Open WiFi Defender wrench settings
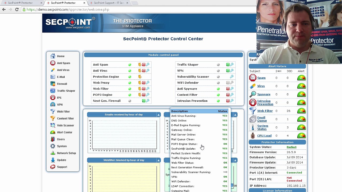 (232, 83)
